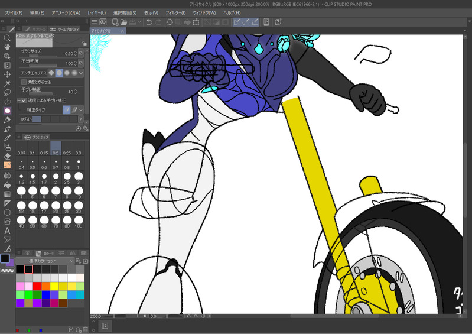The image size is (472, 334).
Task: Toggle Snap to Ruler button
Action: [237, 22]
